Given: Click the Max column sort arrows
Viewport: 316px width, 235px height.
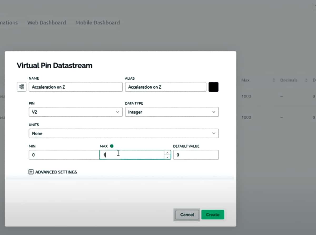Looking at the screenshot, I should (274, 80).
